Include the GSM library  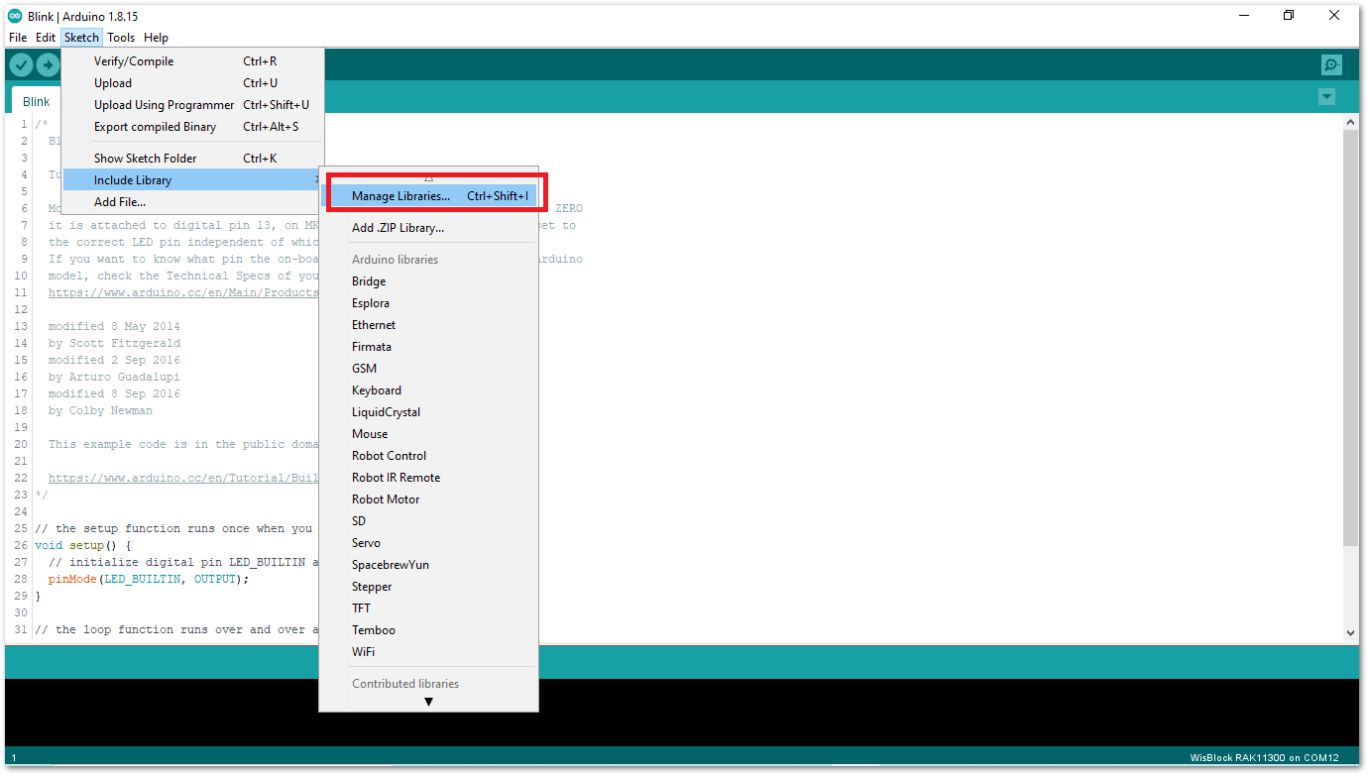pos(429,369)
